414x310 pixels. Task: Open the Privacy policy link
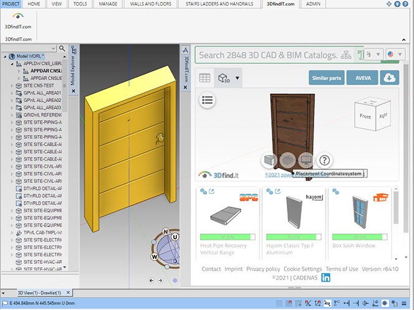[263, 269]
